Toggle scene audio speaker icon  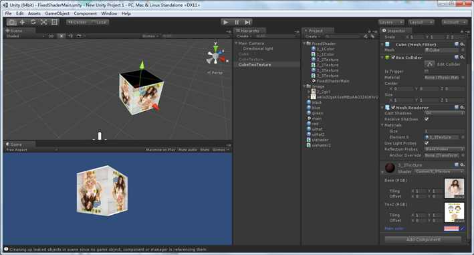70,36
